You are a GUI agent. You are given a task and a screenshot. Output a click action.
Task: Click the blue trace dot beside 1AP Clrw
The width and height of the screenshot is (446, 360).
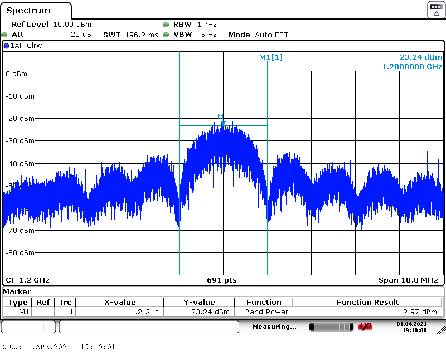coord(6,46)
